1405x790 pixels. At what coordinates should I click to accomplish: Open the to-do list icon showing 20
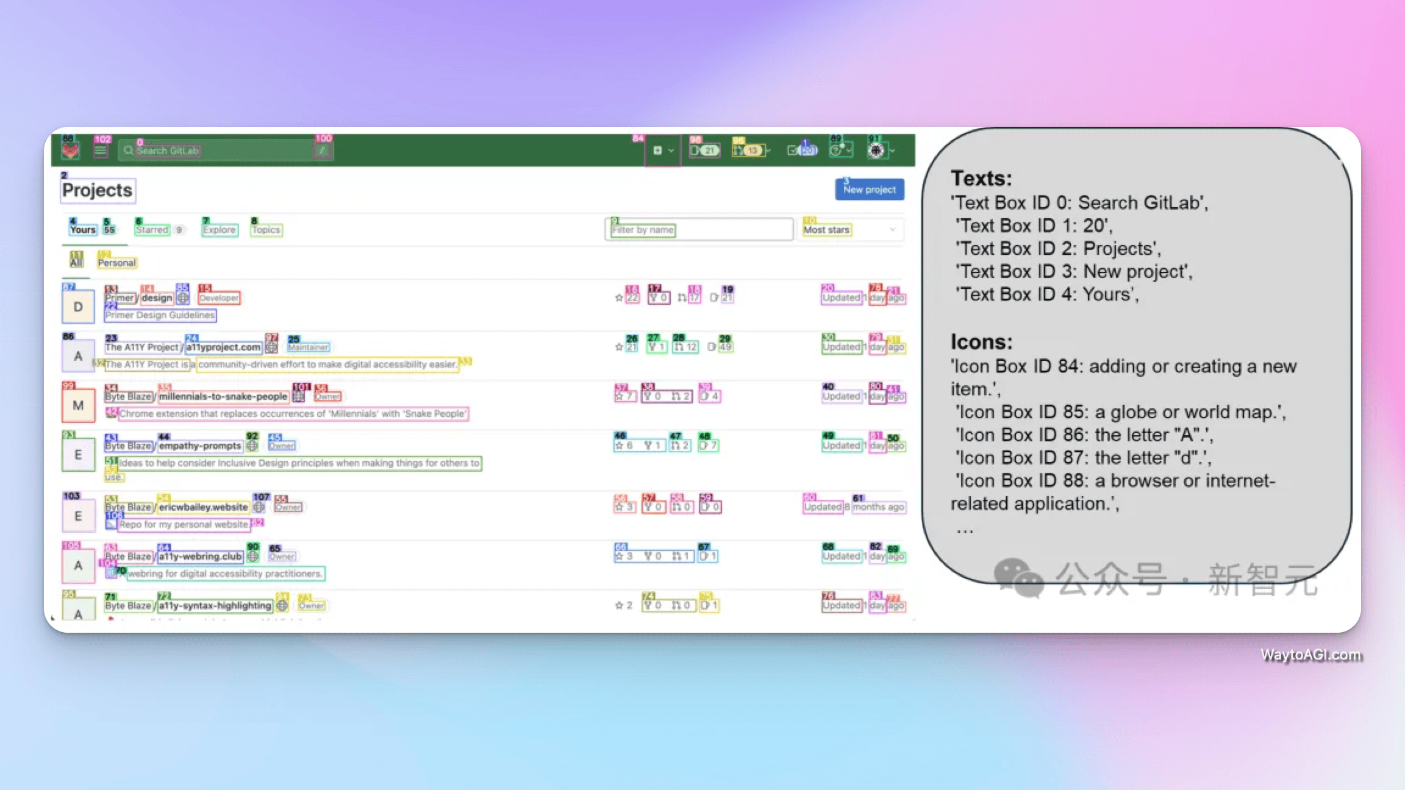click(x=802, y=151)
